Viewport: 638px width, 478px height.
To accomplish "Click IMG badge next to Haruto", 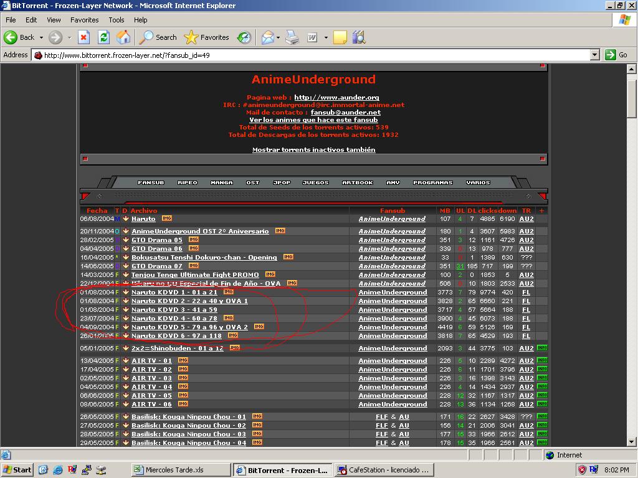I will point(167,218).
